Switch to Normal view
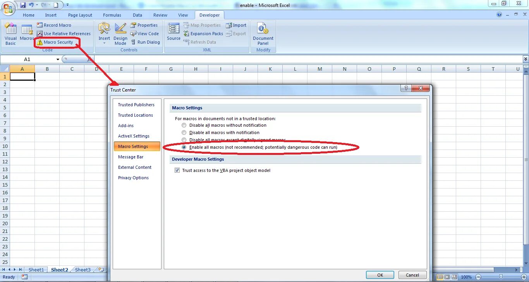 [x=440, y=277]
